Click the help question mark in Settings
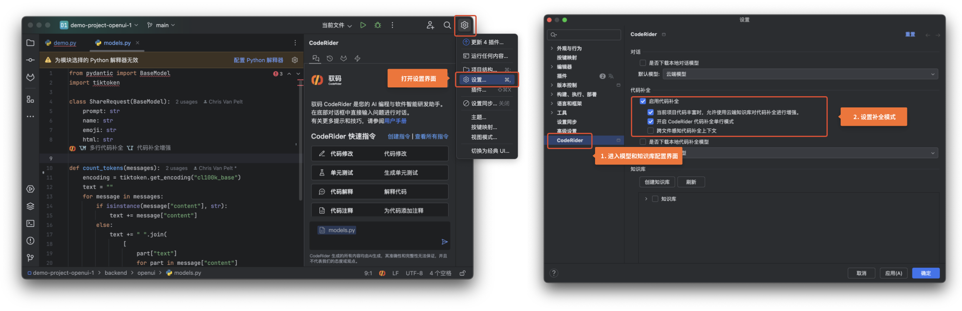Viewport: 962px width, 311px height. (554, 273)
